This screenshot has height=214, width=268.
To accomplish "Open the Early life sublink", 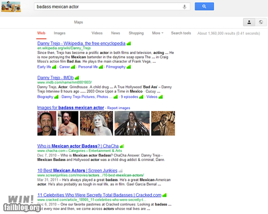I will (44, 67).
